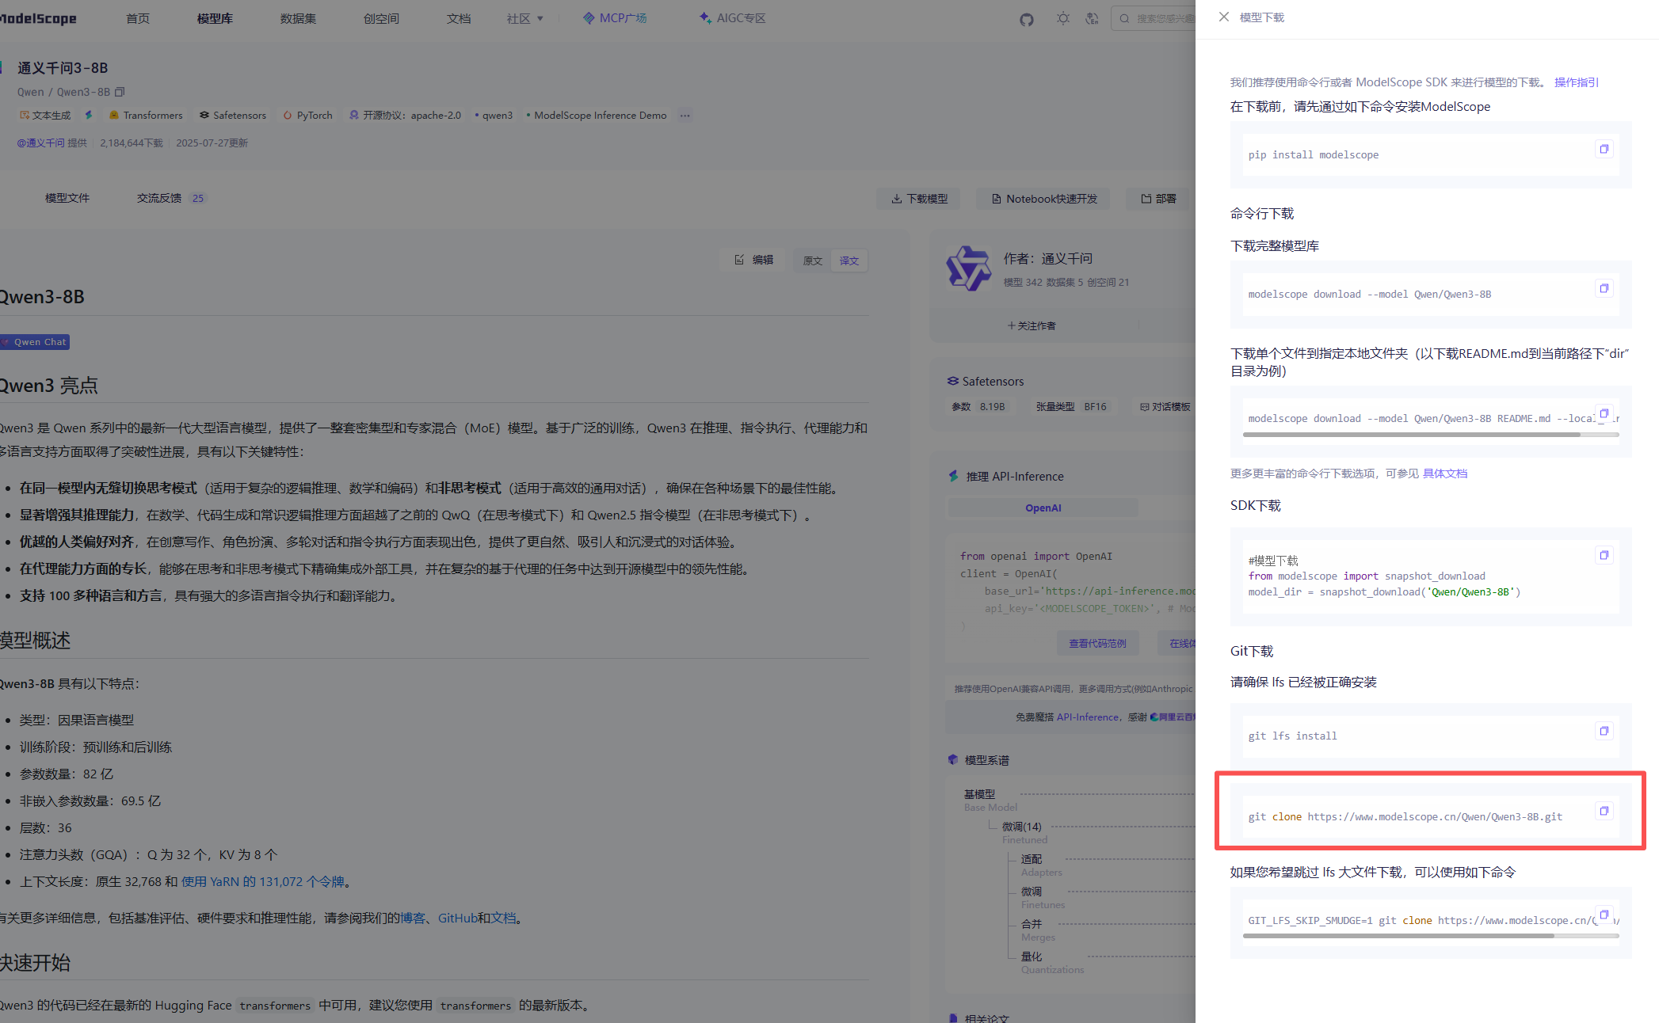Open GitHub icon in top navigation
This screenshot has height=1023, width=1659.
(1027, 19)
